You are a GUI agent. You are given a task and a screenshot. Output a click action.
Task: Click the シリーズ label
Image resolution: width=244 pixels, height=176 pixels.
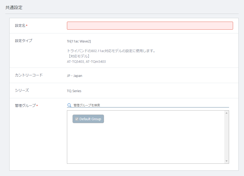tap(22, 91)
